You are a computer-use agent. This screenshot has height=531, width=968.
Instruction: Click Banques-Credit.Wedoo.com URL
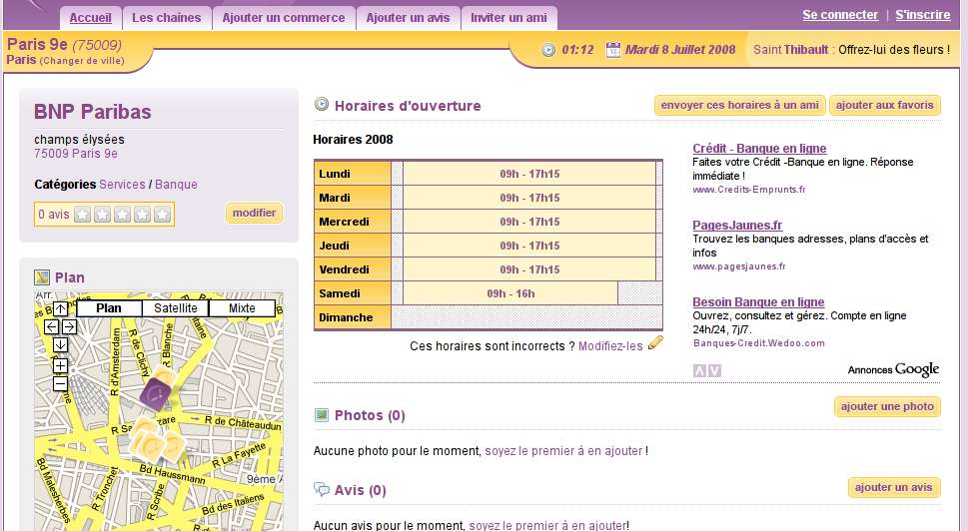(x=759, y=343)
